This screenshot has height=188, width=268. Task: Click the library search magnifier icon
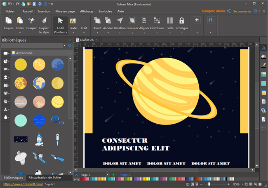pos(70,46)
